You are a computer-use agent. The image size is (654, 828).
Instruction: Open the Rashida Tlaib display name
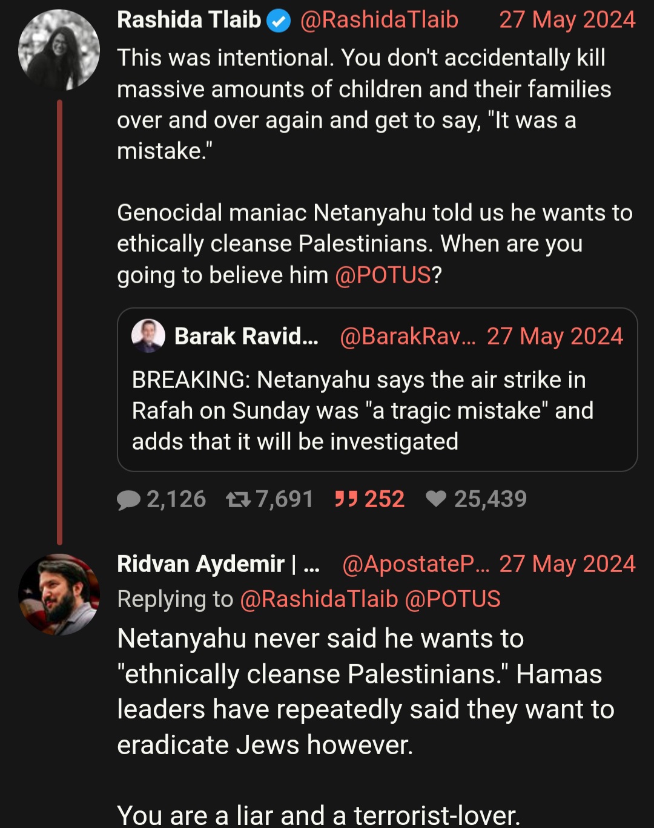189,20
